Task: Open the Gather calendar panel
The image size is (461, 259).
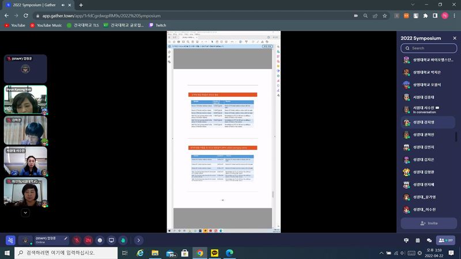Action: pos(417,240)
